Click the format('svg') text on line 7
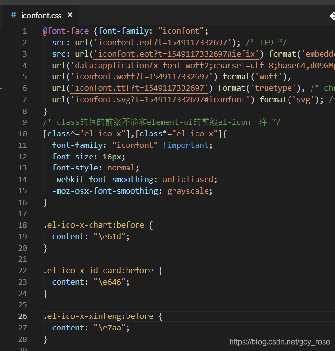This screenshot has width=335, height=351. 289,99
